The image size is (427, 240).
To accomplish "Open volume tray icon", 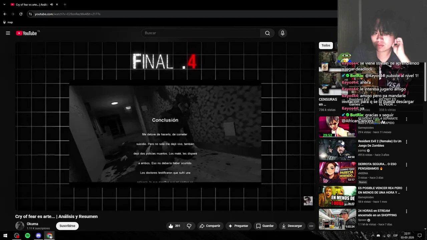I will [389, 236].
